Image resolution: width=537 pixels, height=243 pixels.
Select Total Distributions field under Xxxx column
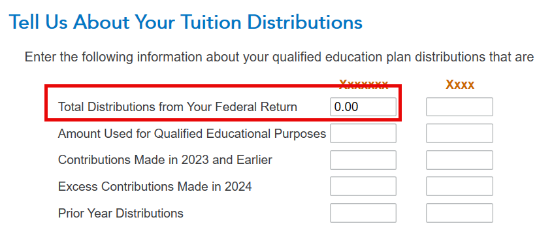(x=460, y=106)
